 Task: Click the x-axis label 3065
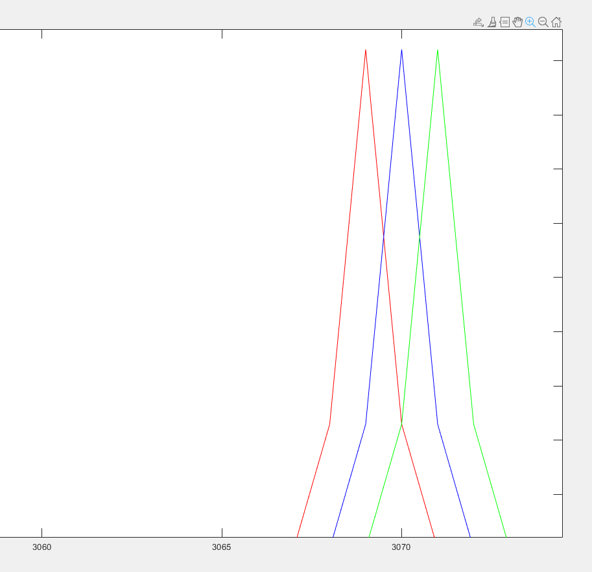222,547
